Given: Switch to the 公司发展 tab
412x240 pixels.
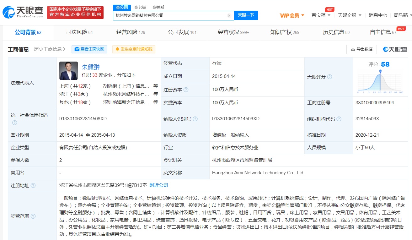Looking at the screenshot, I should (x=182, y=32).
